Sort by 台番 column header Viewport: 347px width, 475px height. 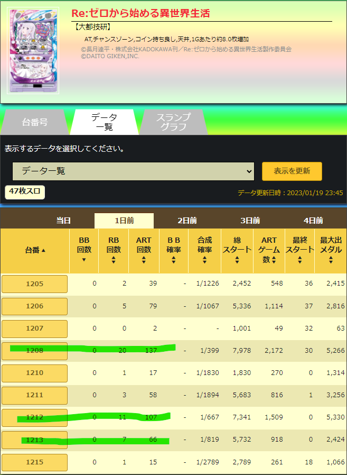click(x=35, y=251)
